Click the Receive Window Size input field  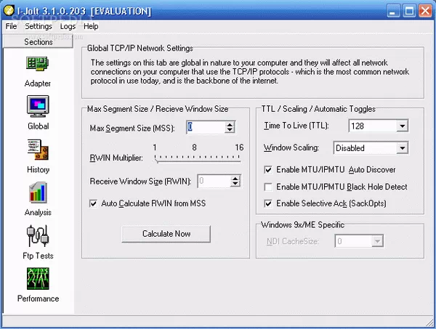pyautogui.click(x=214, y=181)
